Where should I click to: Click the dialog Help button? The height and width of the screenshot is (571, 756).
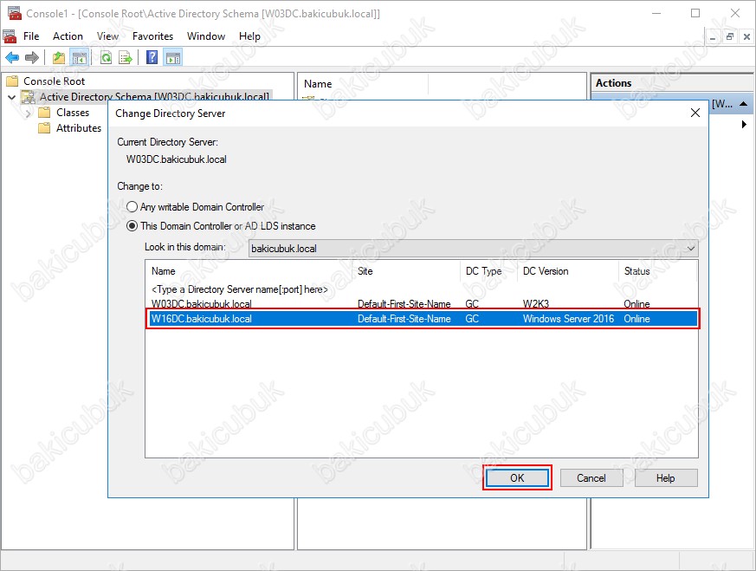pyautogui.click(x=665, y=478)
